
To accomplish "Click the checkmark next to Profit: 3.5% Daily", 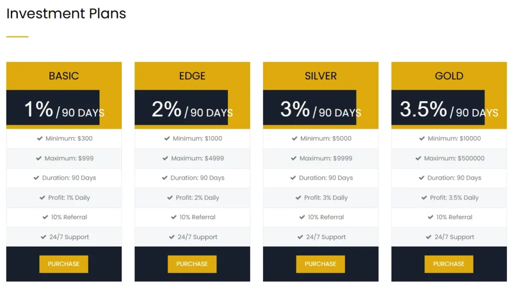I will [424, 198].
